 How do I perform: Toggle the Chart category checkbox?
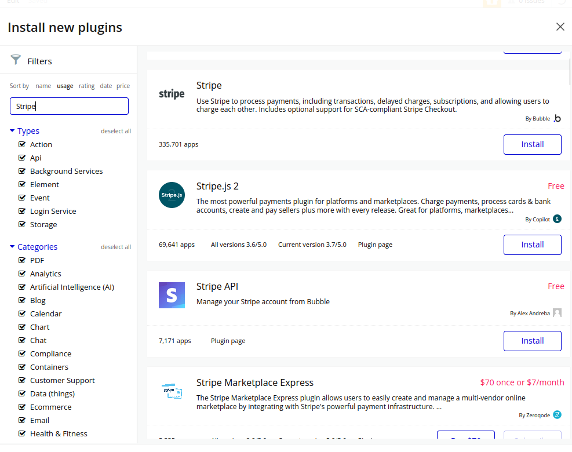tap(22, 326)
